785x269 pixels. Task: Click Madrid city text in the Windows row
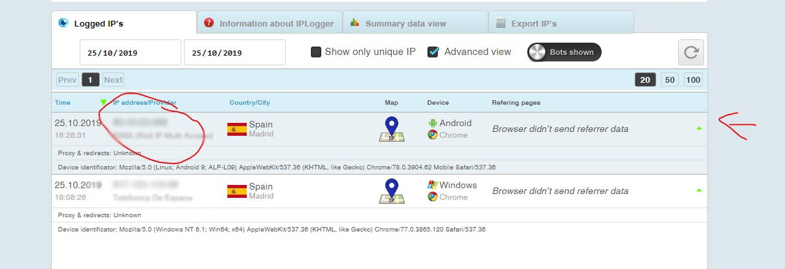point(261,196)
